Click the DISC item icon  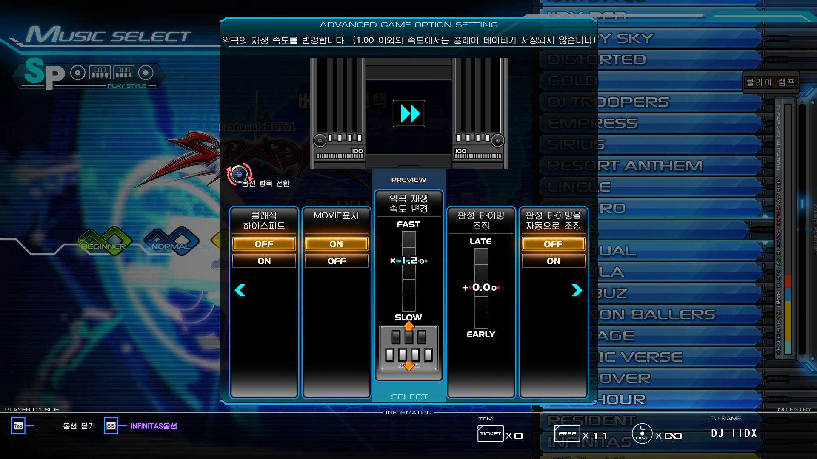pos(642,434)
